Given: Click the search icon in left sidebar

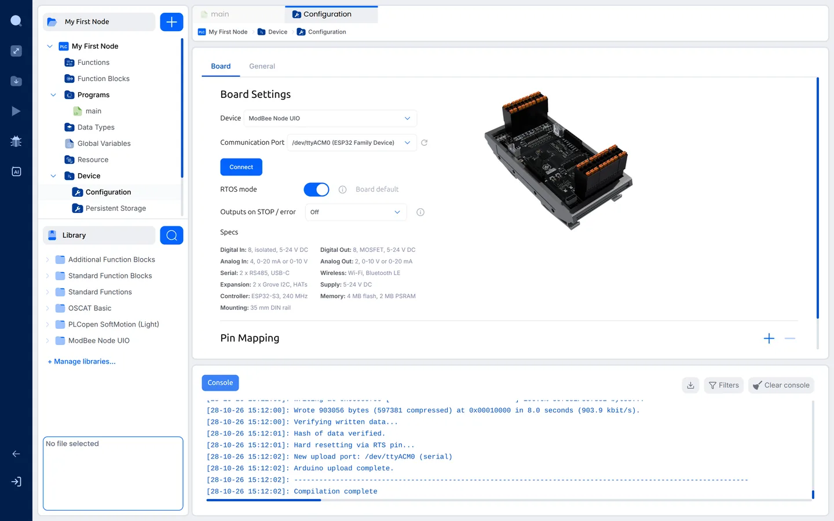Looking at the screenshot, I should (x=16, y=21).
